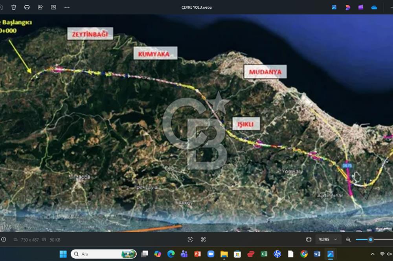The image size is (393, 261).
Task: Expand the %285 zoom level dropdown
Action: [x=328, y=239]
